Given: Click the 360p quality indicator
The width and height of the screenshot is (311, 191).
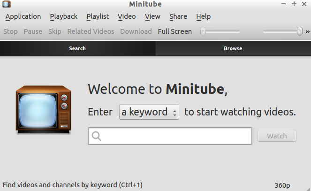Looking at the screenshot, I should click(282, 185).
